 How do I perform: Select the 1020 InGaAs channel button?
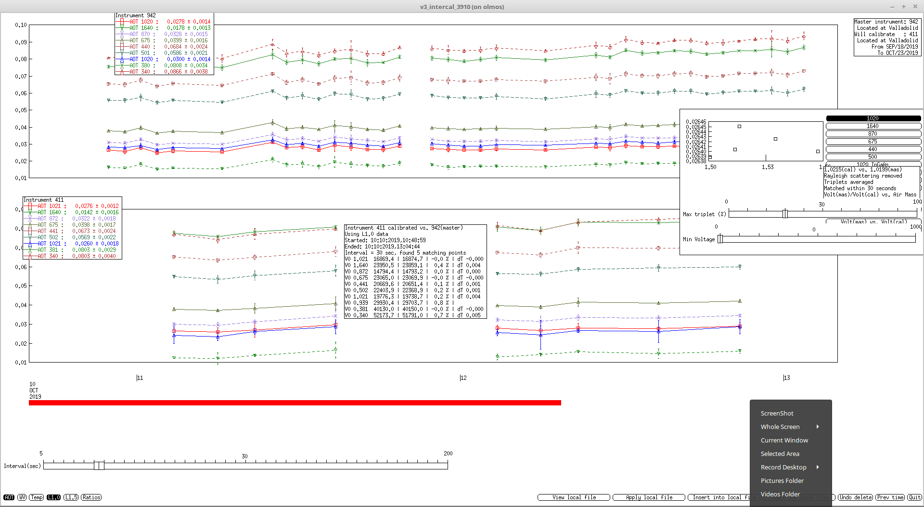[x=873, y=164]
